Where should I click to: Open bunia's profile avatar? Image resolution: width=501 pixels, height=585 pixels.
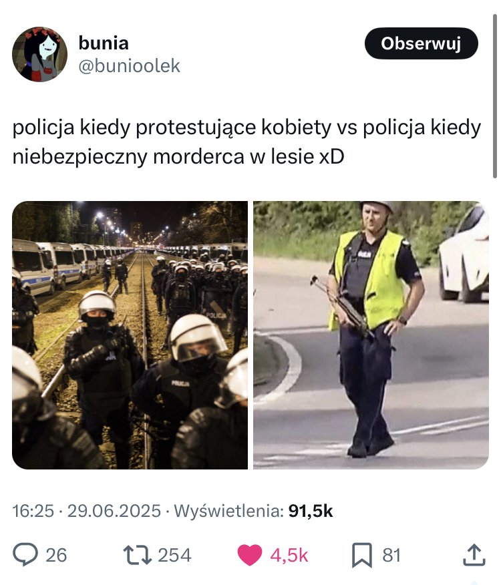click(x=40, y=54)
